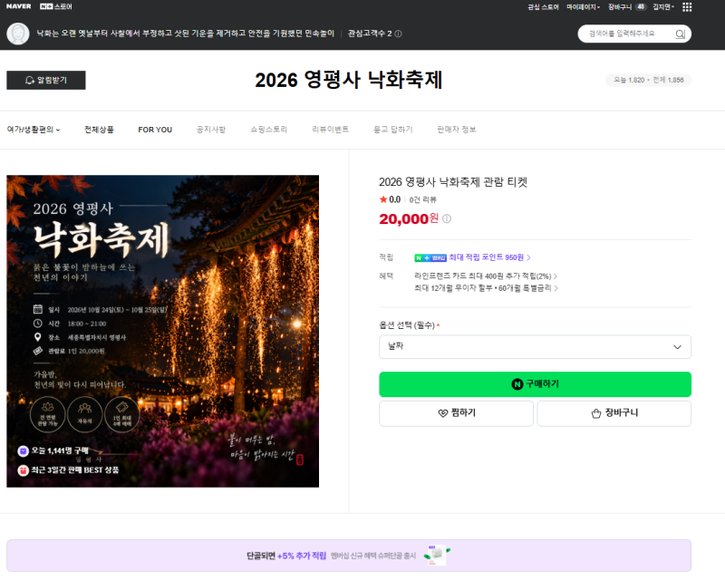
Task: Open the N Pay store logo
Action: [x=56, y=6]
